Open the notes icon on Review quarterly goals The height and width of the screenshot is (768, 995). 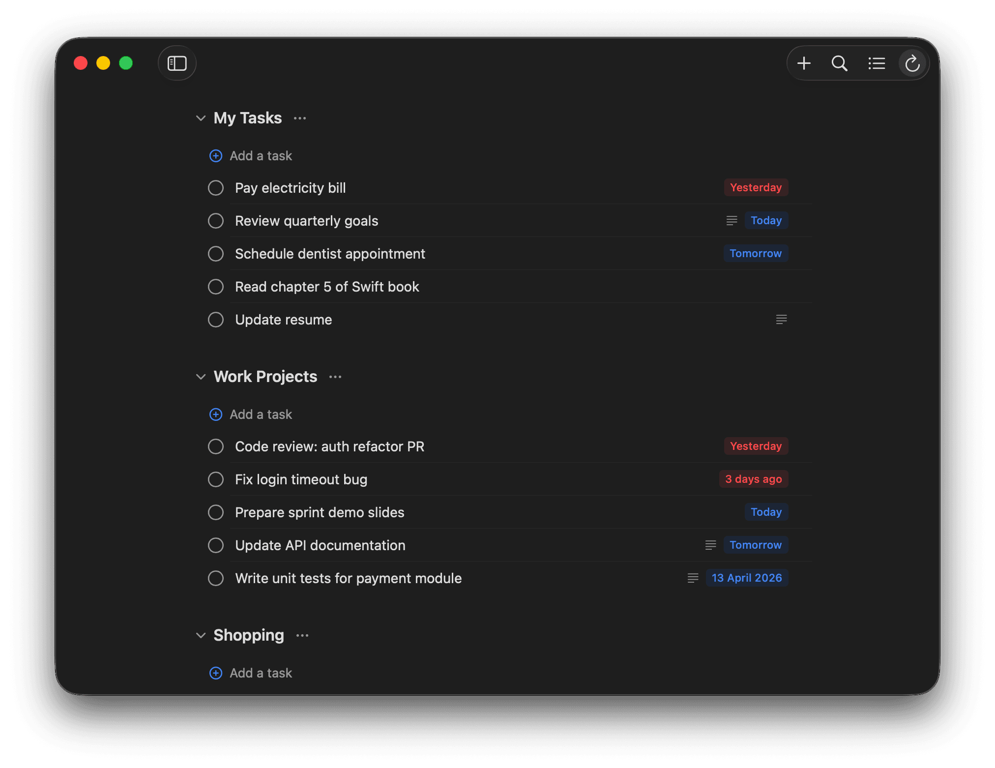click(732, 220)
